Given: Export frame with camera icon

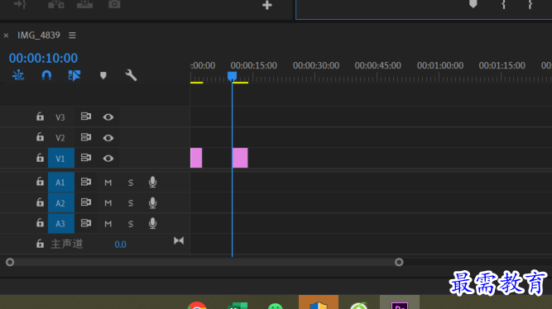Looking at the screenshot, I should pos(114,4).
